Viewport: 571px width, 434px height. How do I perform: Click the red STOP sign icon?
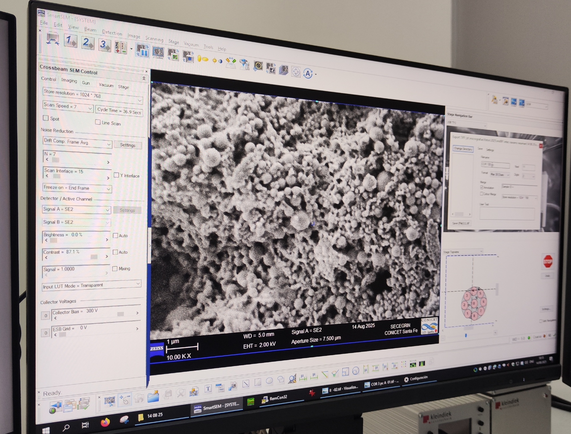(x=547, y=262)
